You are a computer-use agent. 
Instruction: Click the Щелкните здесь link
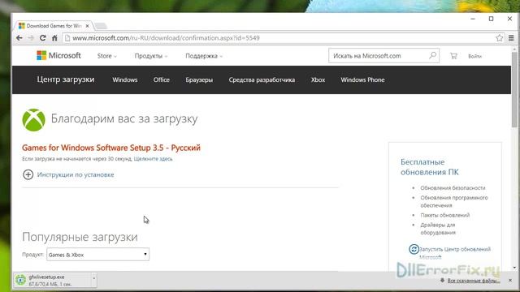tap(153, 159)
